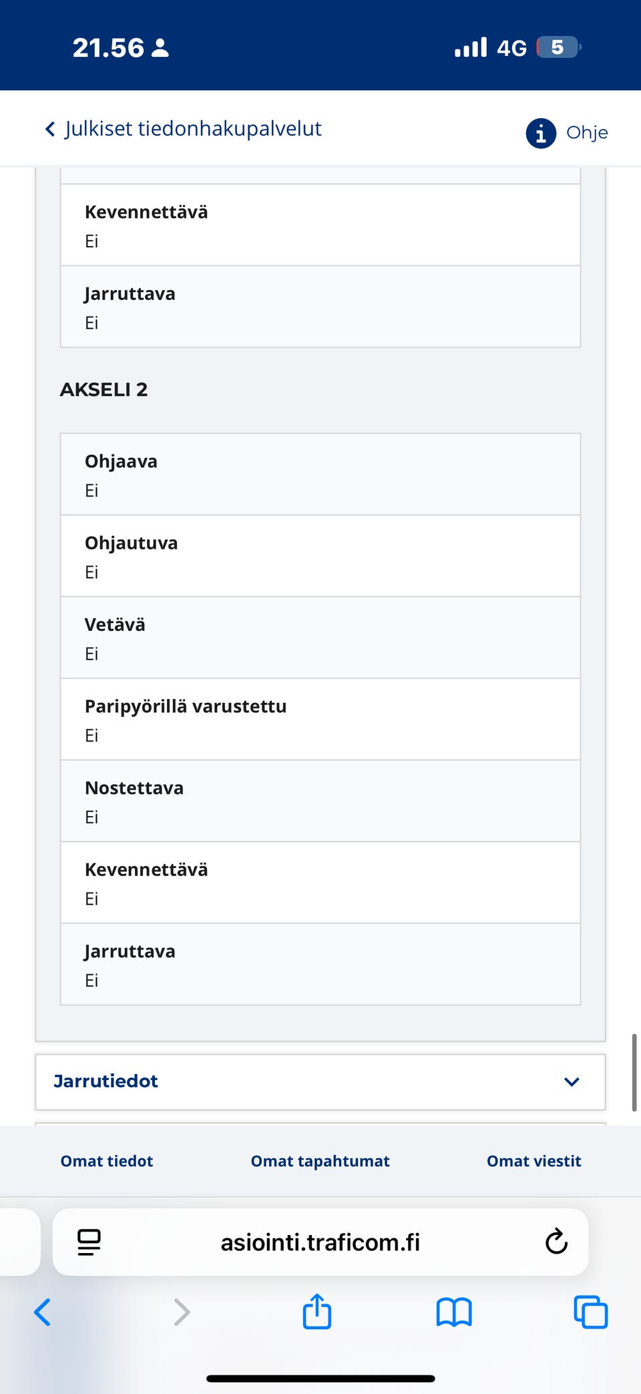Open Safari bookmarks book icon
Image resolution: width=641 pixels, height=1394 pixels.
pos(454,1312)
